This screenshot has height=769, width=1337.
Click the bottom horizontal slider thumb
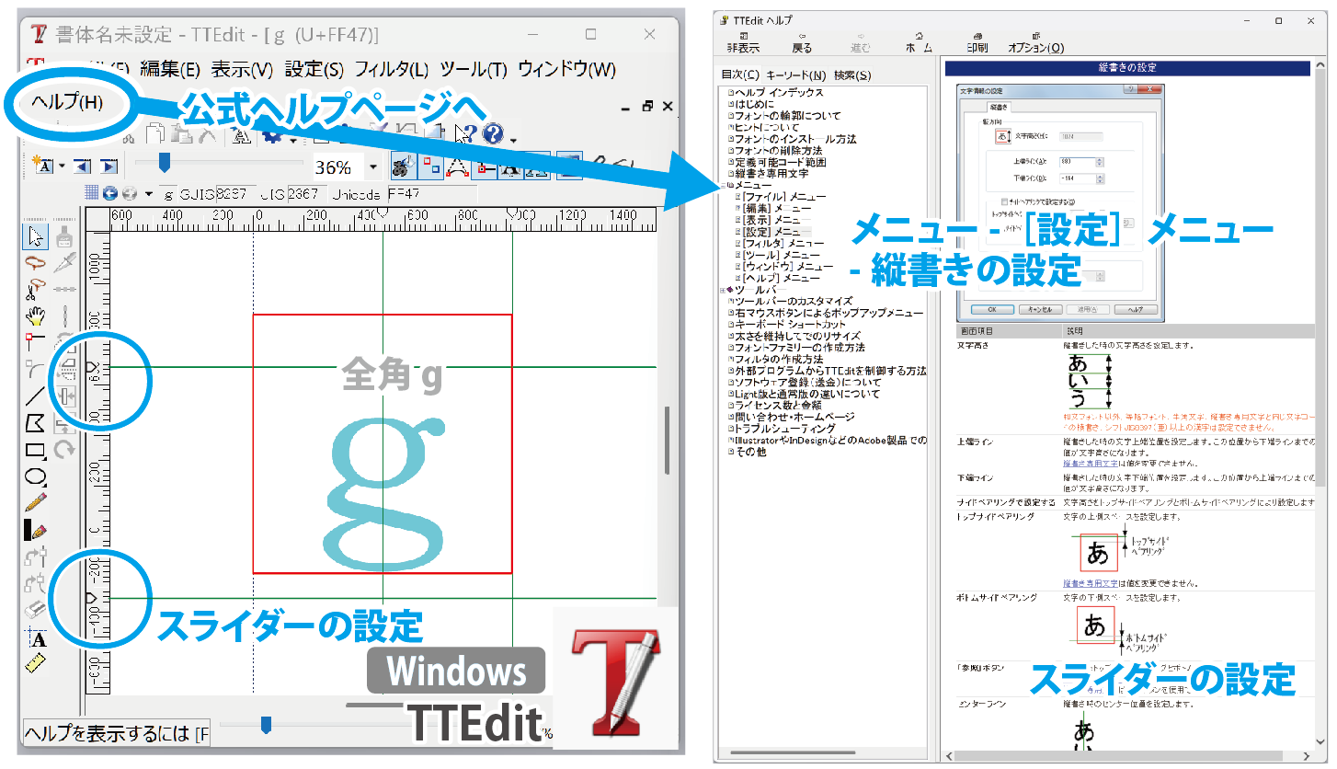[x=267, y=725]
